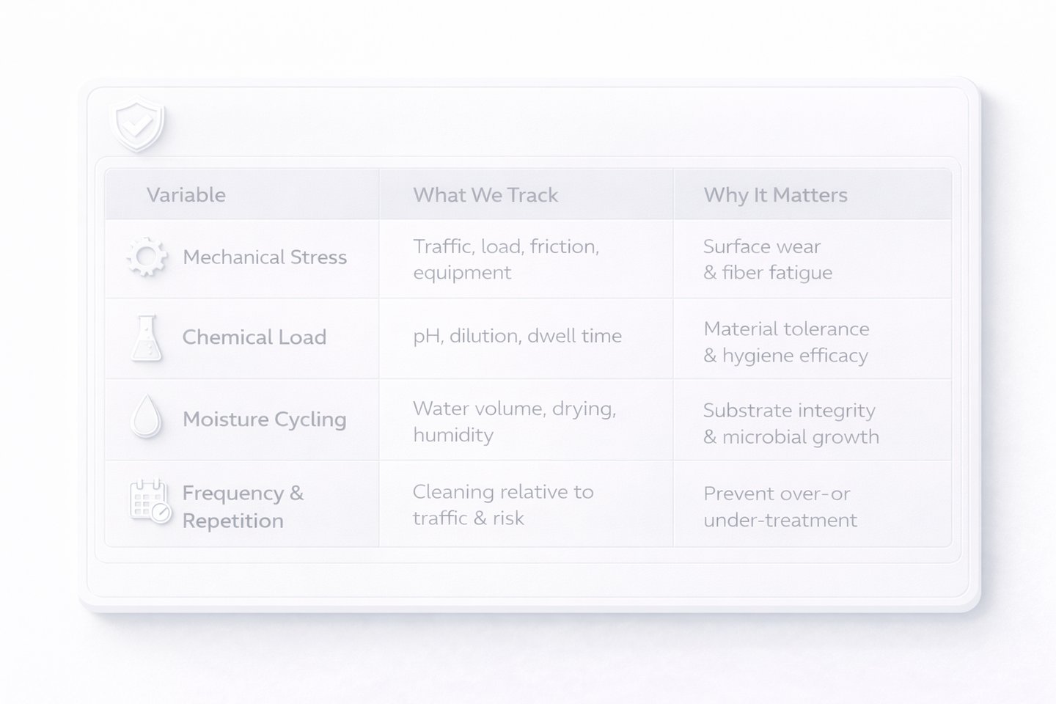Image resolution: width=1056 pixels, height=704 pixels.
Task: Click the Chemical Load row label
Action: click(x=254, y=337)
